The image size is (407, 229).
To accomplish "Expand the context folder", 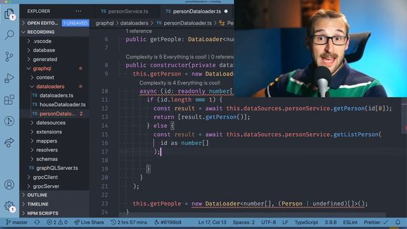I will tap(55, 78).
